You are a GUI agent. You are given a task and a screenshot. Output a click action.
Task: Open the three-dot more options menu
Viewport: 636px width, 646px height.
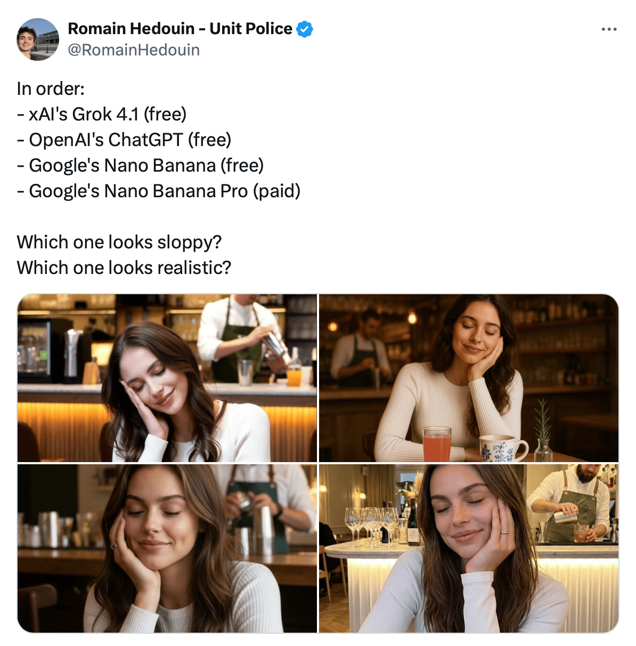(609, 29)
